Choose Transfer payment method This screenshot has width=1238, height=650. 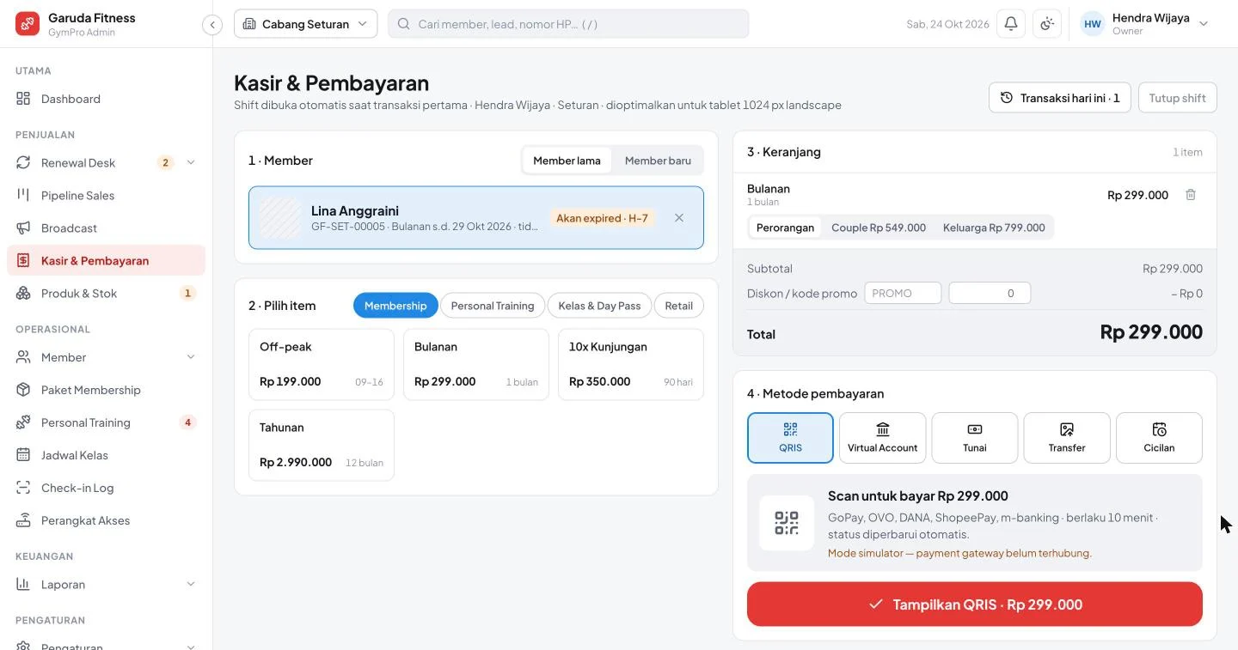point(1067,438)
